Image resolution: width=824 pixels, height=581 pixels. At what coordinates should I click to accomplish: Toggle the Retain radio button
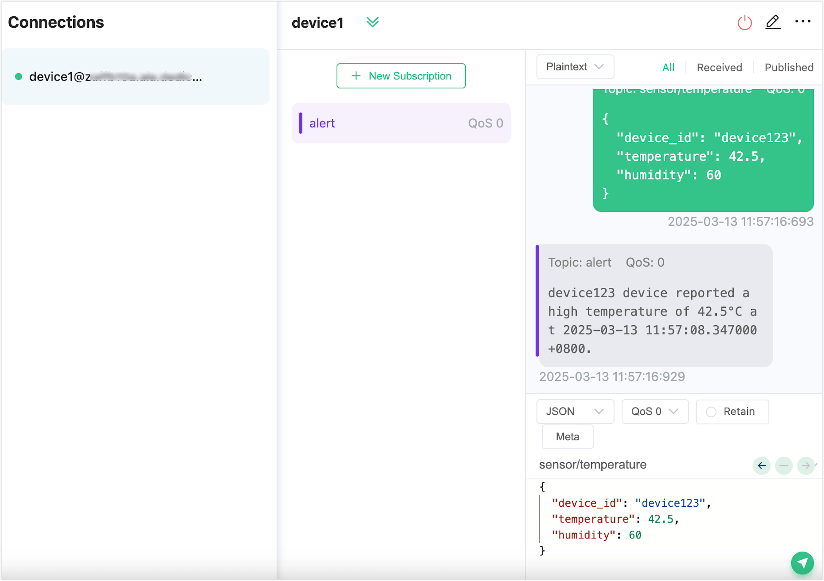(x=711, y=412)
